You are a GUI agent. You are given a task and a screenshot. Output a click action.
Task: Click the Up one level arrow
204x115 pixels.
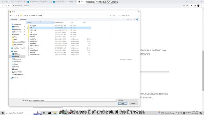coord(18,16)
